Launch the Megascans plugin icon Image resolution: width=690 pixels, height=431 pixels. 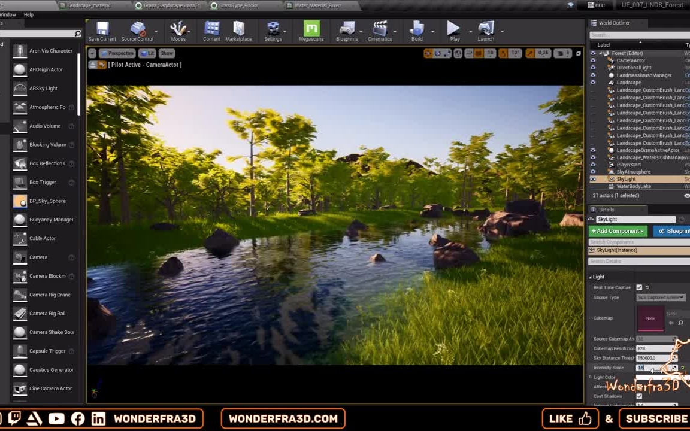pyautogui.click(x=311, y=29)
